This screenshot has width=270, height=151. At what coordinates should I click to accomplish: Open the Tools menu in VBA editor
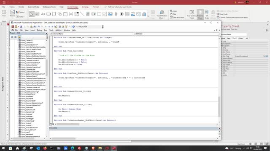(51, 30)
